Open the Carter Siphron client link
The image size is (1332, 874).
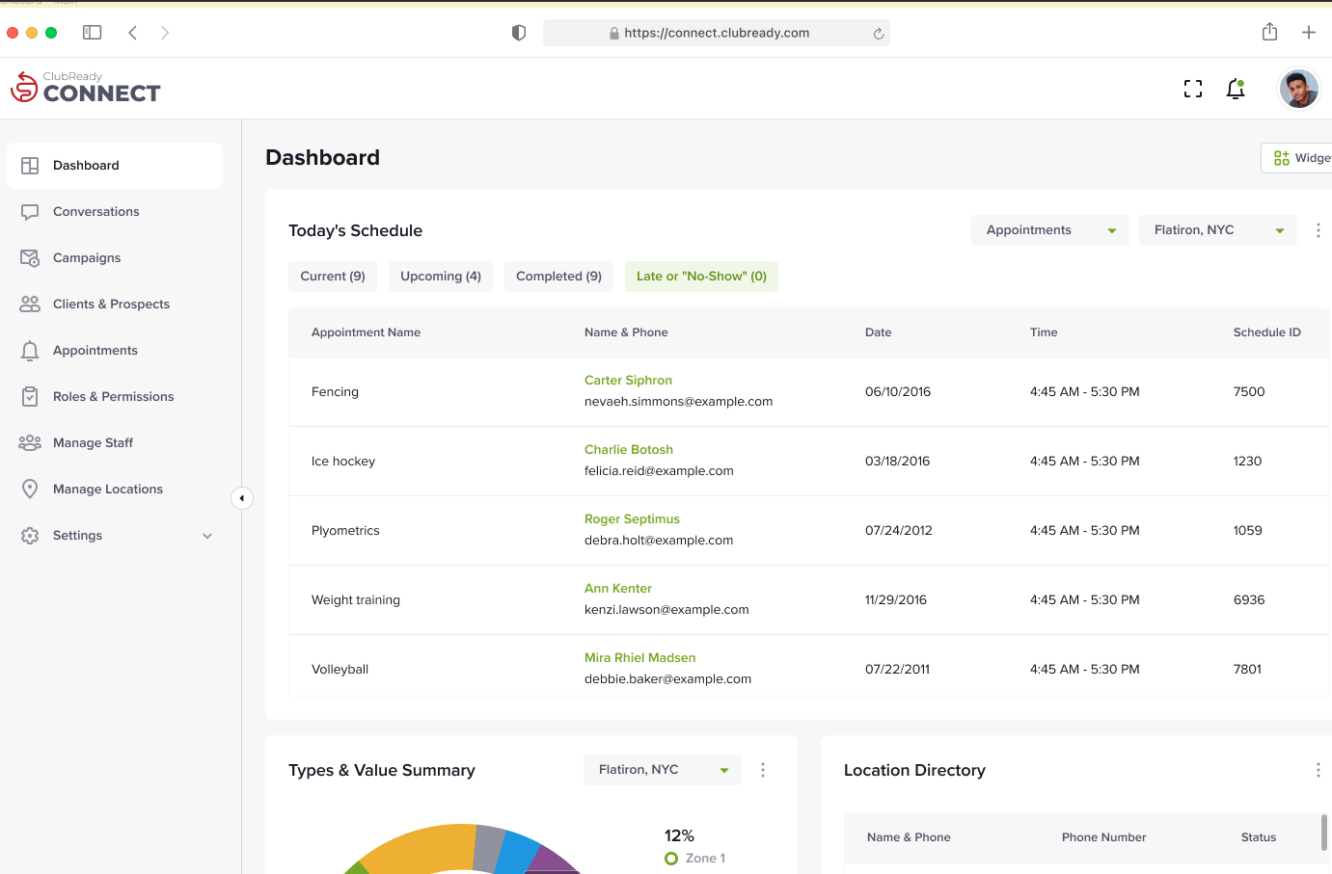(x=628, y=381)
